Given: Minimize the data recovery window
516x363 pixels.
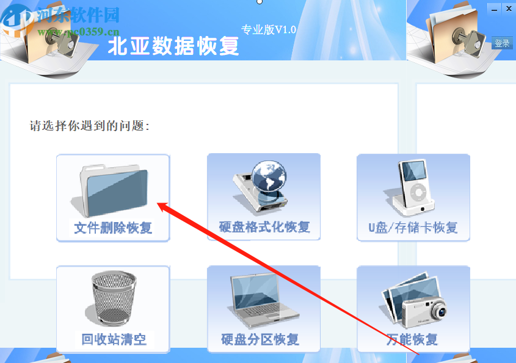Looking at the screenshot, I should (x=494, y=9).
